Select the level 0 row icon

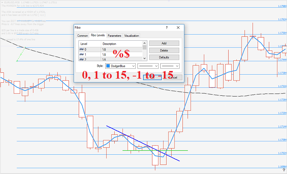(x=82, y=50)
